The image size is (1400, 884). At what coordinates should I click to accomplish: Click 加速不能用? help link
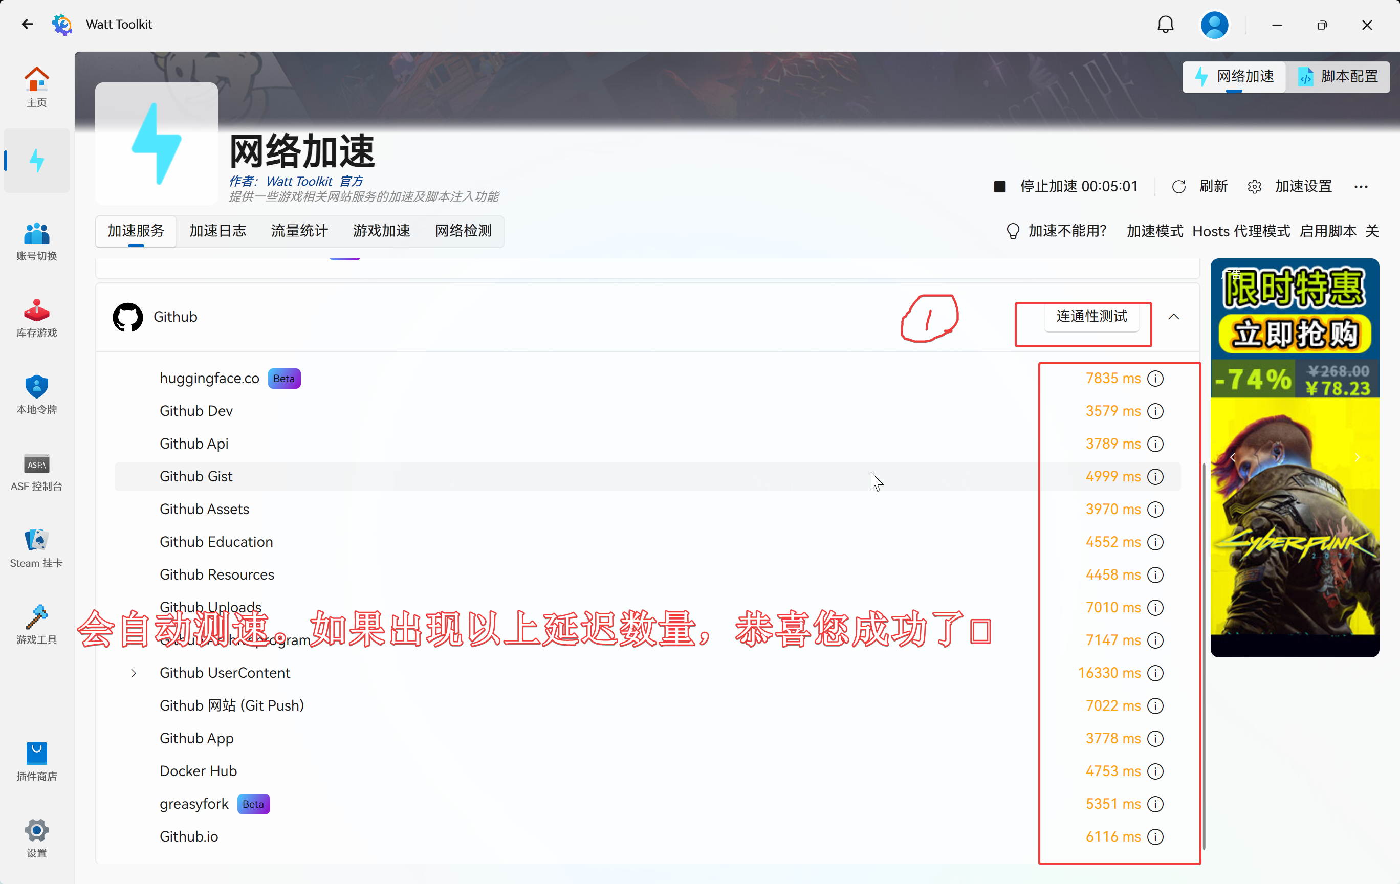[1056, 231]
